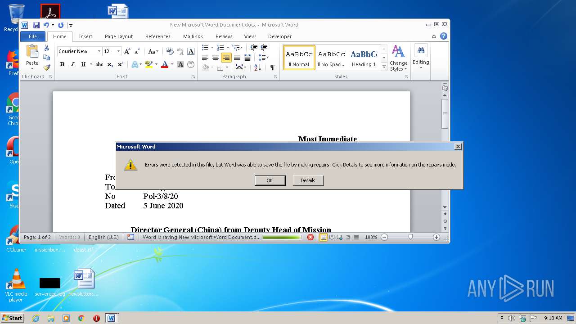The width and height of the screenshot is (576, 324).
Task: Click the Cut scissors icon
Action: tap(46, 48)
